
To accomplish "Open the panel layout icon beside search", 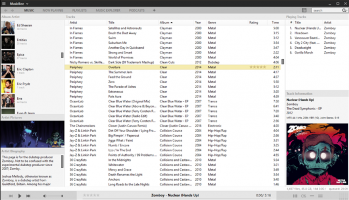I will pyautogui.click(x=304, y=10).
